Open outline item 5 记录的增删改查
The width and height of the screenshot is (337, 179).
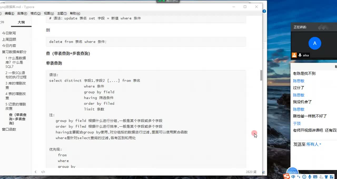16,107
